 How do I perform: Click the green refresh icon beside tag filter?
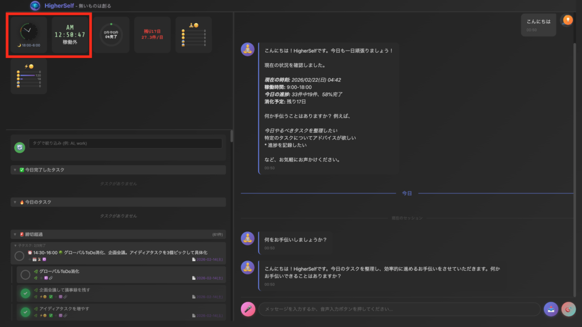point(20,148)
